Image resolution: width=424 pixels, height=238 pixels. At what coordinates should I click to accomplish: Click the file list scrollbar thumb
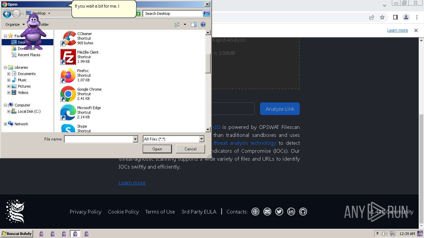pyautogui.click(x=208, y=63)
